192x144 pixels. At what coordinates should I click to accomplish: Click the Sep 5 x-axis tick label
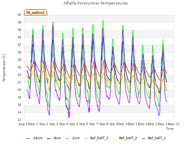74,124
